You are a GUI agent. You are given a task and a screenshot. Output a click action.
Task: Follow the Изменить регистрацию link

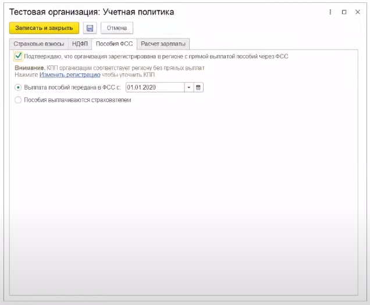point(70,75)
